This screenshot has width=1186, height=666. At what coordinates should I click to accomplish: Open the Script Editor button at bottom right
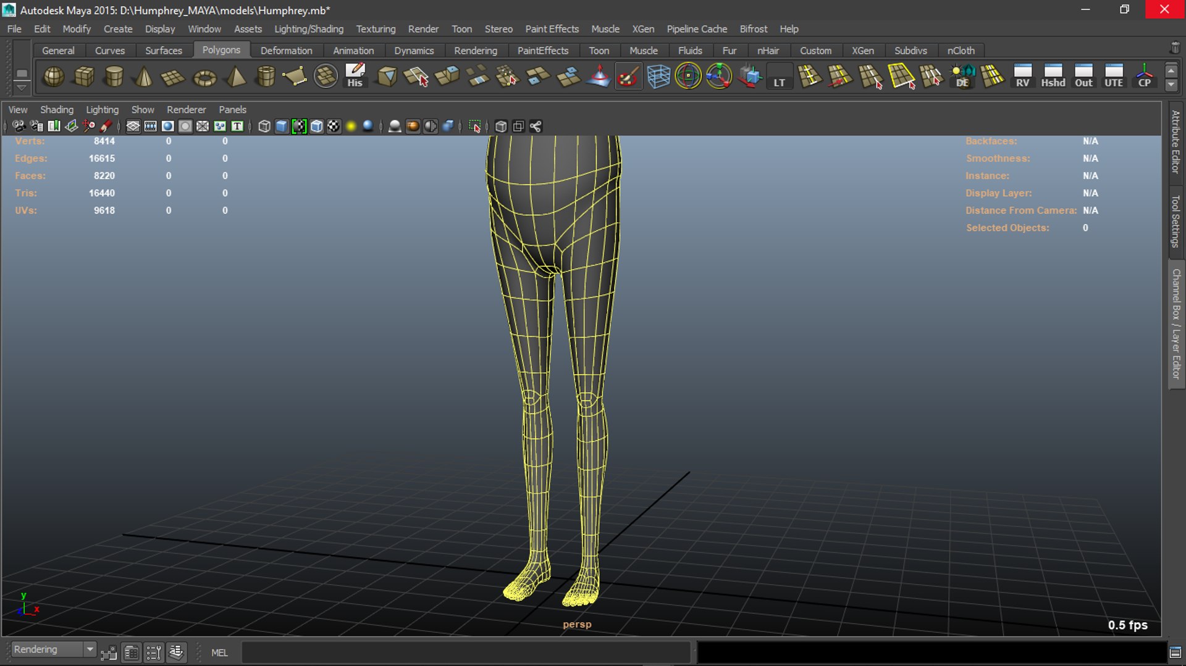click(1175, 652)
